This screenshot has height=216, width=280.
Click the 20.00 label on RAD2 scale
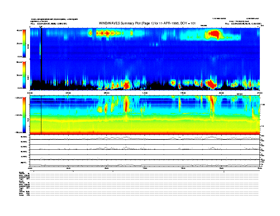(19, 43)
